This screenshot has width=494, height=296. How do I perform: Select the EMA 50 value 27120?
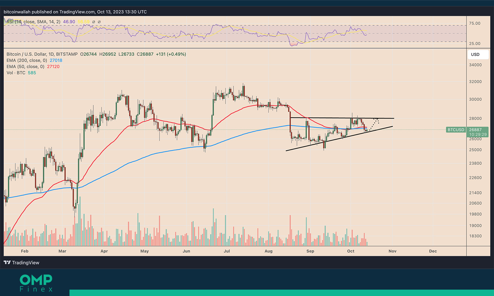click(x=53, y=67)
